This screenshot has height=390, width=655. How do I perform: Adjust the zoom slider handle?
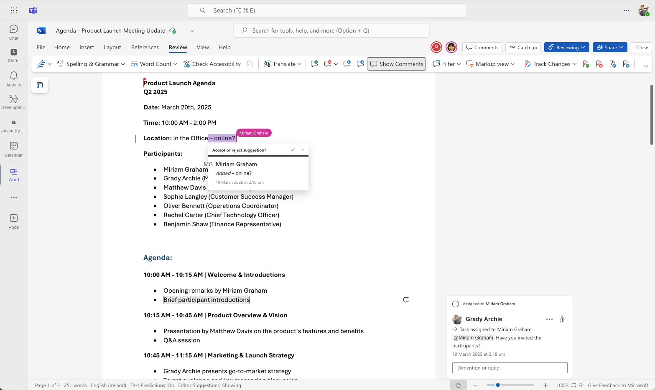click(x=497, y=385)
